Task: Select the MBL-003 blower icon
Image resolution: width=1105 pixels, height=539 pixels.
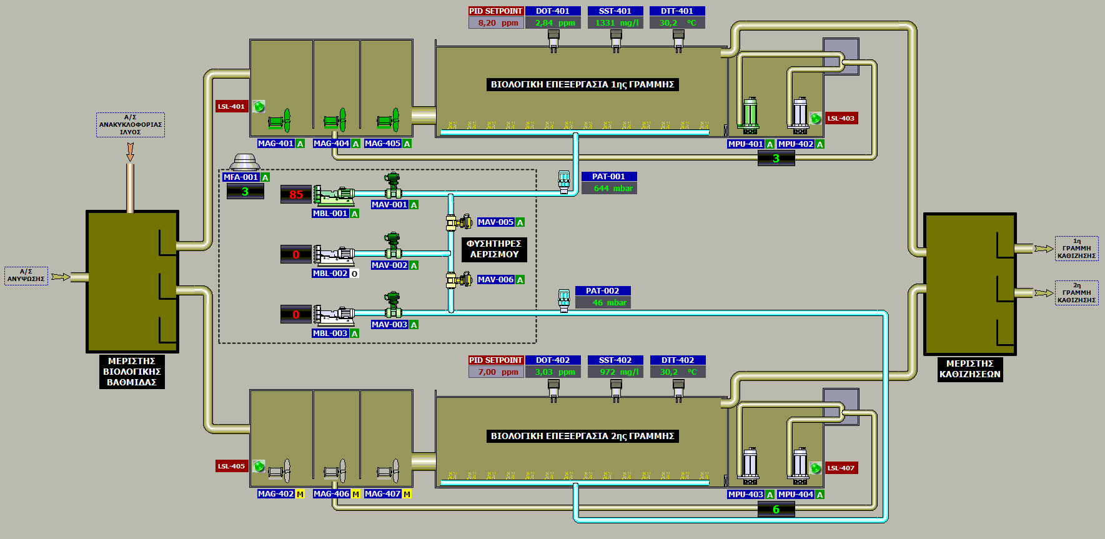Action: pos(334,315)
